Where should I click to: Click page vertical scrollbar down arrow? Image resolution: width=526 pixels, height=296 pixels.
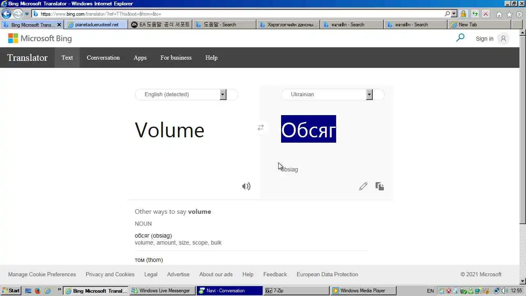[523, 282]
